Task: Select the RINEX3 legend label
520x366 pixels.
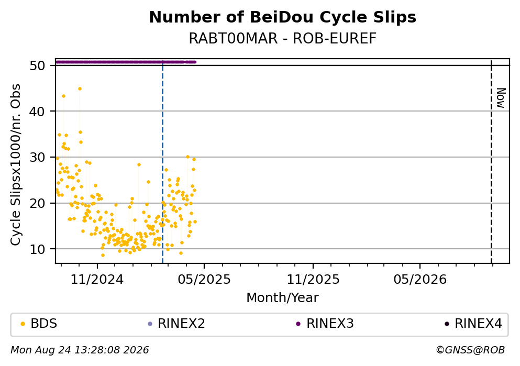Action: tap(330, 323)
